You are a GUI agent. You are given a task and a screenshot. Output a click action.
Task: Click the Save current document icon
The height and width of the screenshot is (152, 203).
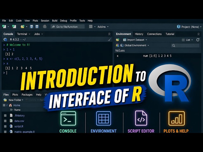pyautogui.click(x=31, y=27)
